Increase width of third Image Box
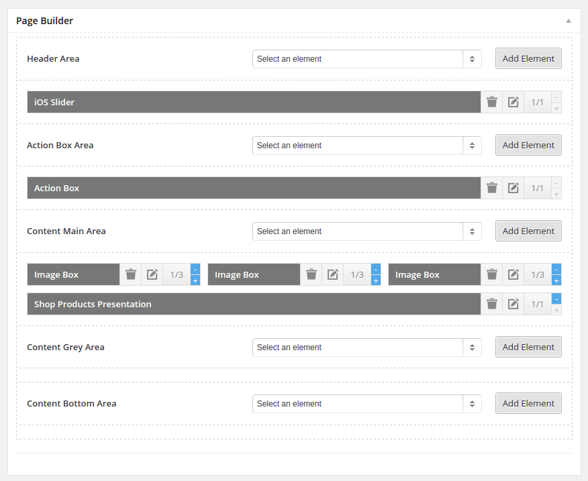The width and height of the screenshot is (588, 481). point(556,280)
